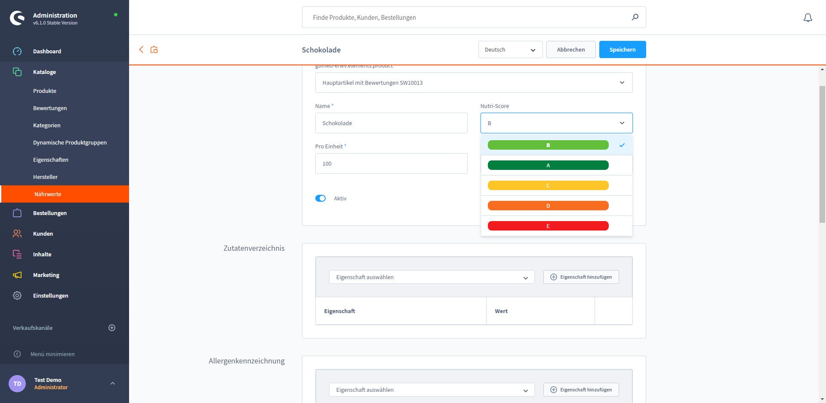The width and height of the screenshot is (826, 403).
Task: Open notifications bell icon
Action: [808, 18]
